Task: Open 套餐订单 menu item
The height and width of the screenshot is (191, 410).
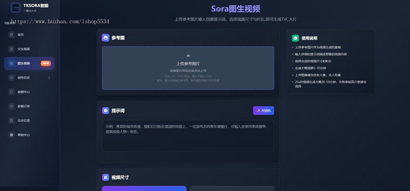Action: (29, 106)
